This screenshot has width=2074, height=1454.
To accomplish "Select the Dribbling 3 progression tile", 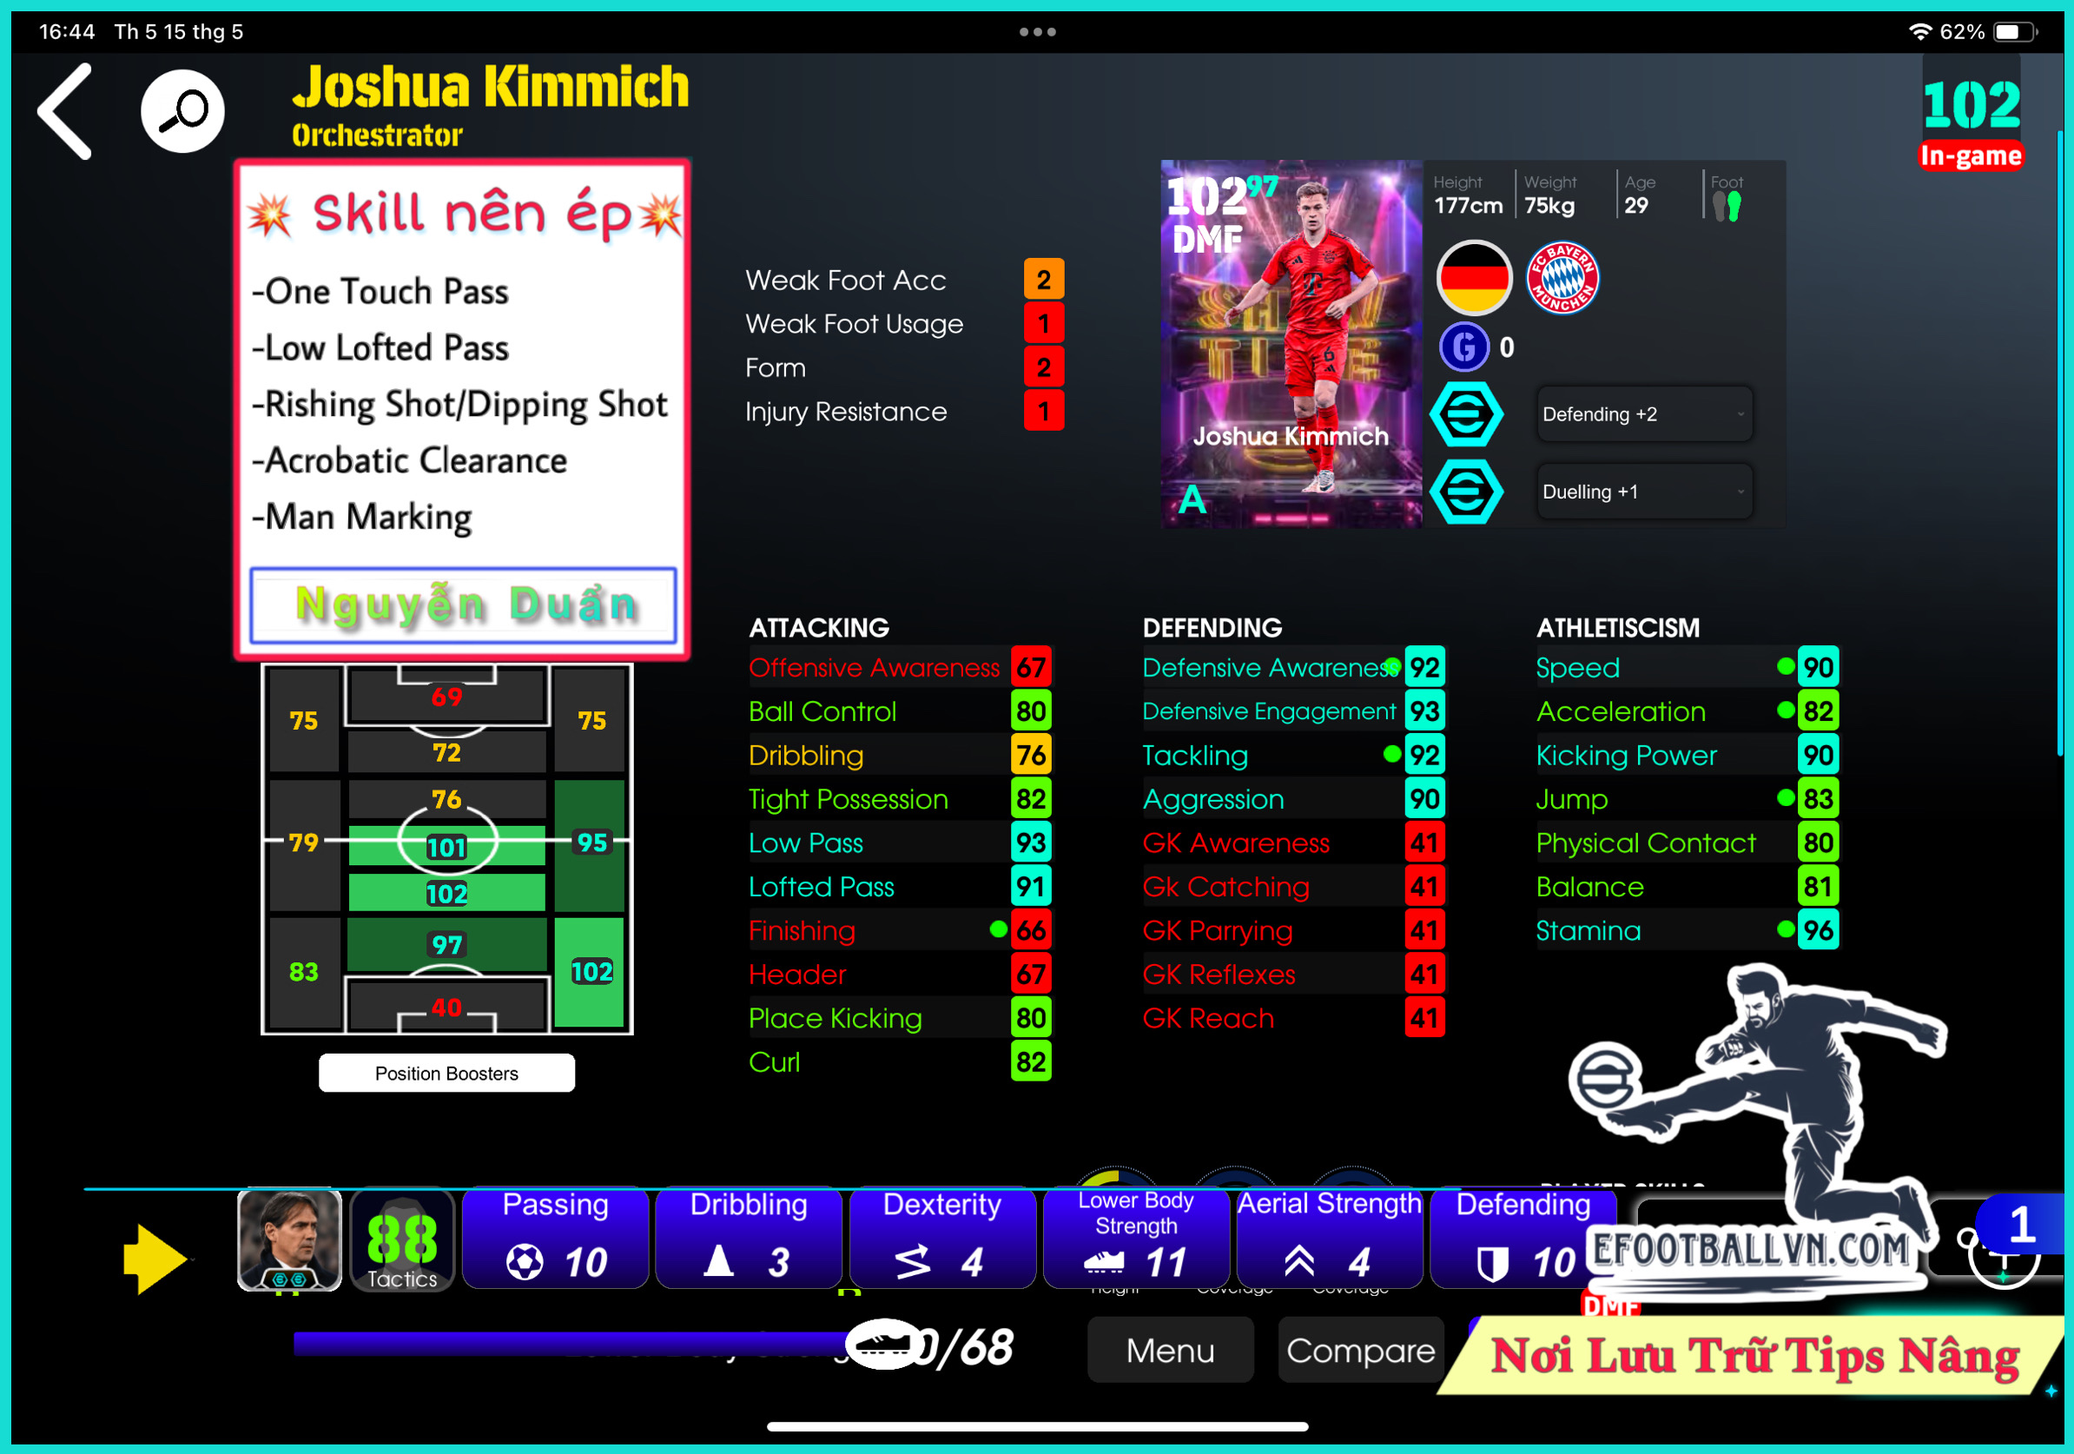I will pos(749,1238).
